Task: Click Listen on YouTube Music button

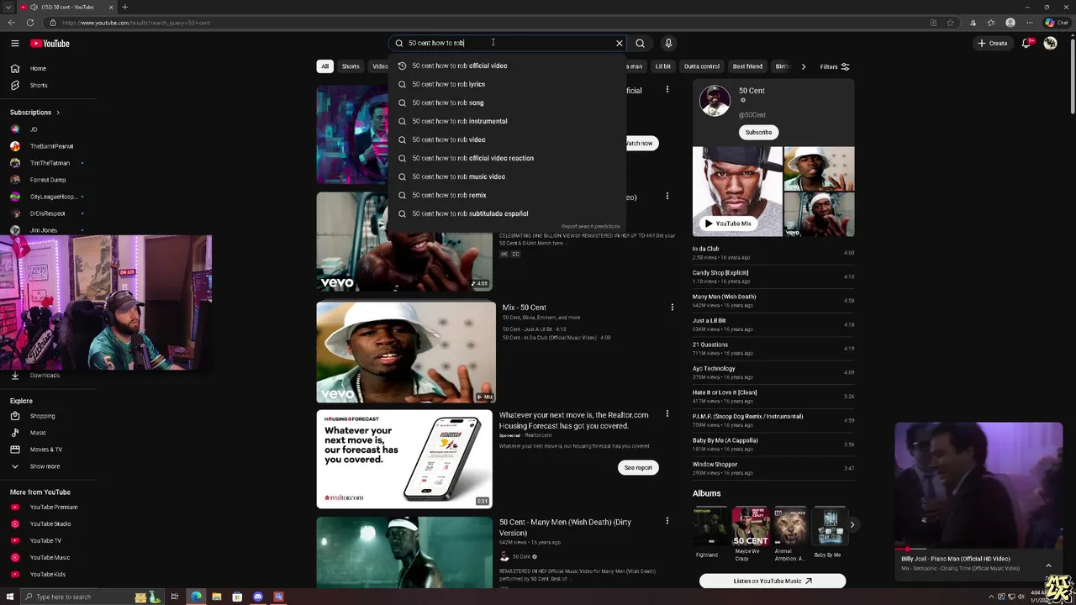Action: pos(773,581)
